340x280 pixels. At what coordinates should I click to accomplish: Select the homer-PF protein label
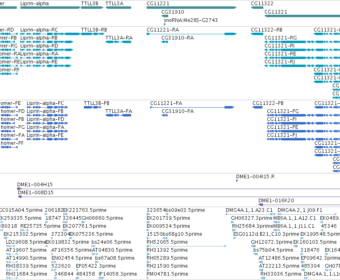click(12, 143)
